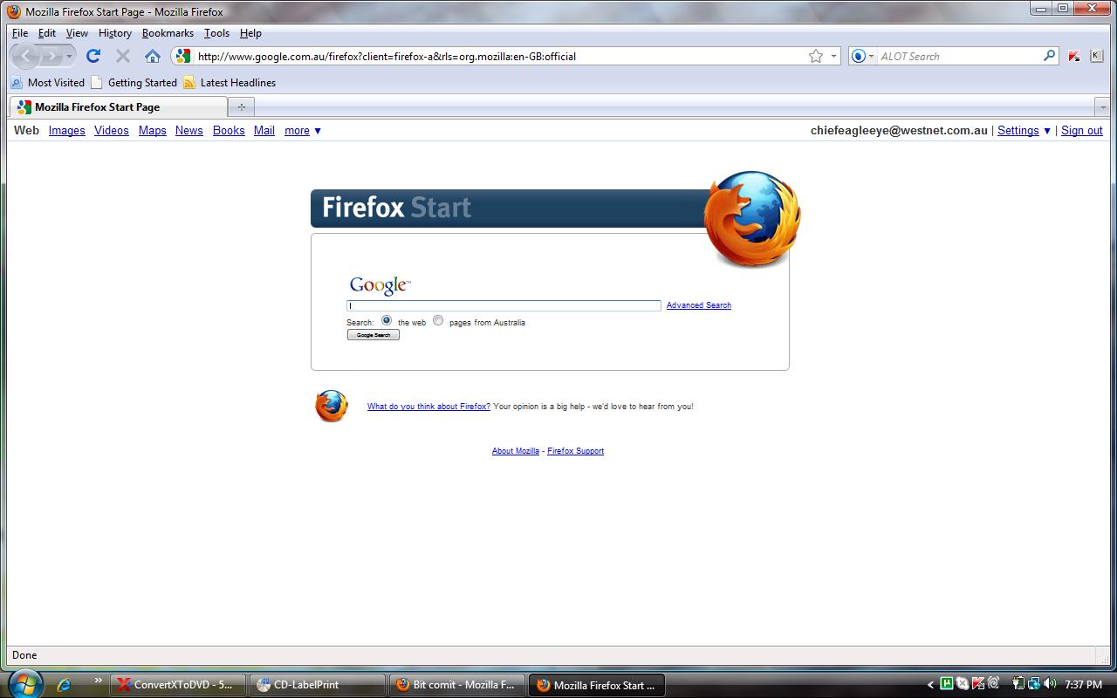Click the Forward navigation arrow
The image size is (1117, 698).
pos(51,56)
